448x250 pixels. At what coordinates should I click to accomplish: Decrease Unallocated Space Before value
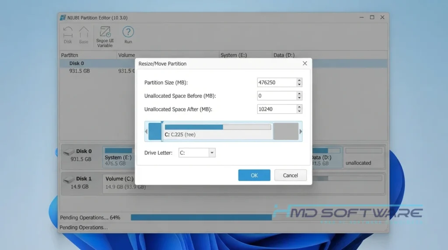pos(299,98)
